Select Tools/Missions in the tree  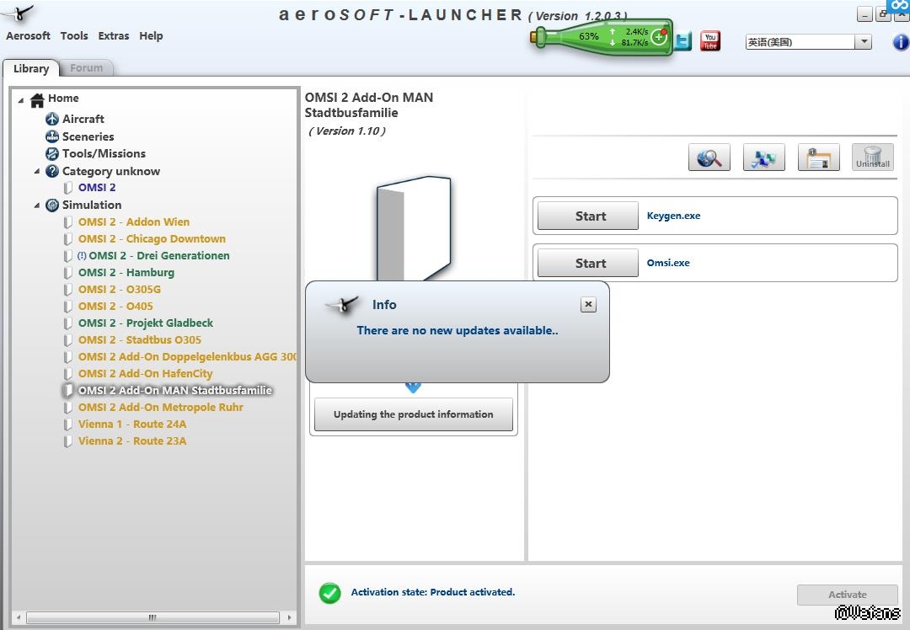point(104,154)
